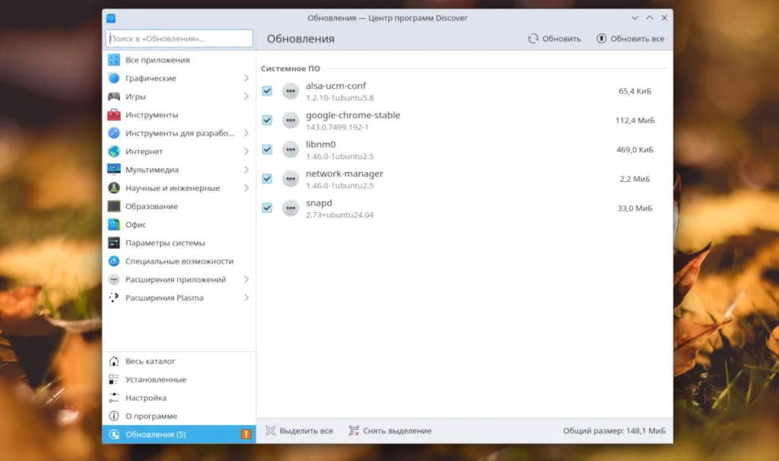Click the Обновить все button
Screen dimensions: 779x461
tap(630, 38)
